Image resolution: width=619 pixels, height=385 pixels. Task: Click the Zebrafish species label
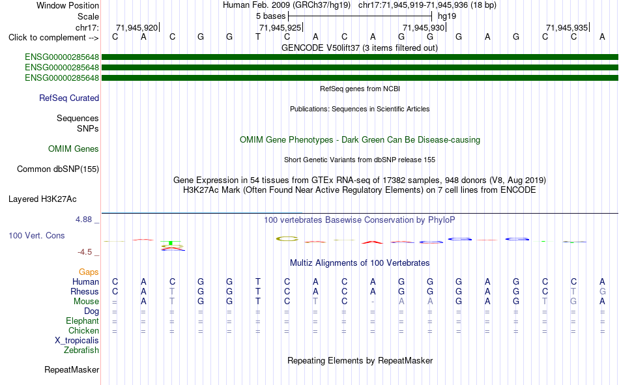[81, 350]
